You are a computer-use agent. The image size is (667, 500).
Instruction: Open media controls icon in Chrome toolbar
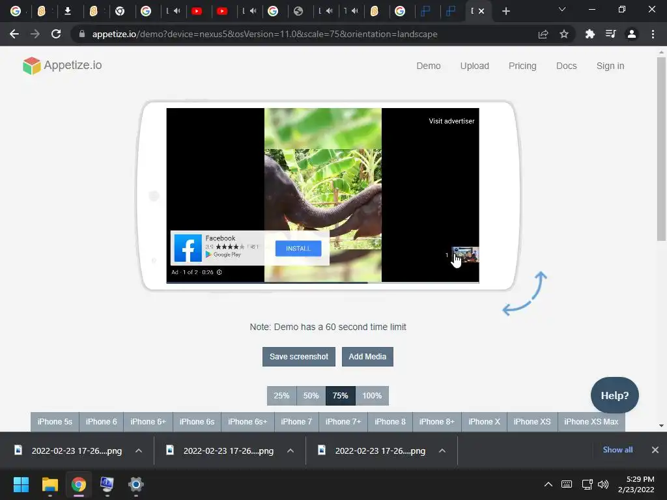(x=610, y=34)
